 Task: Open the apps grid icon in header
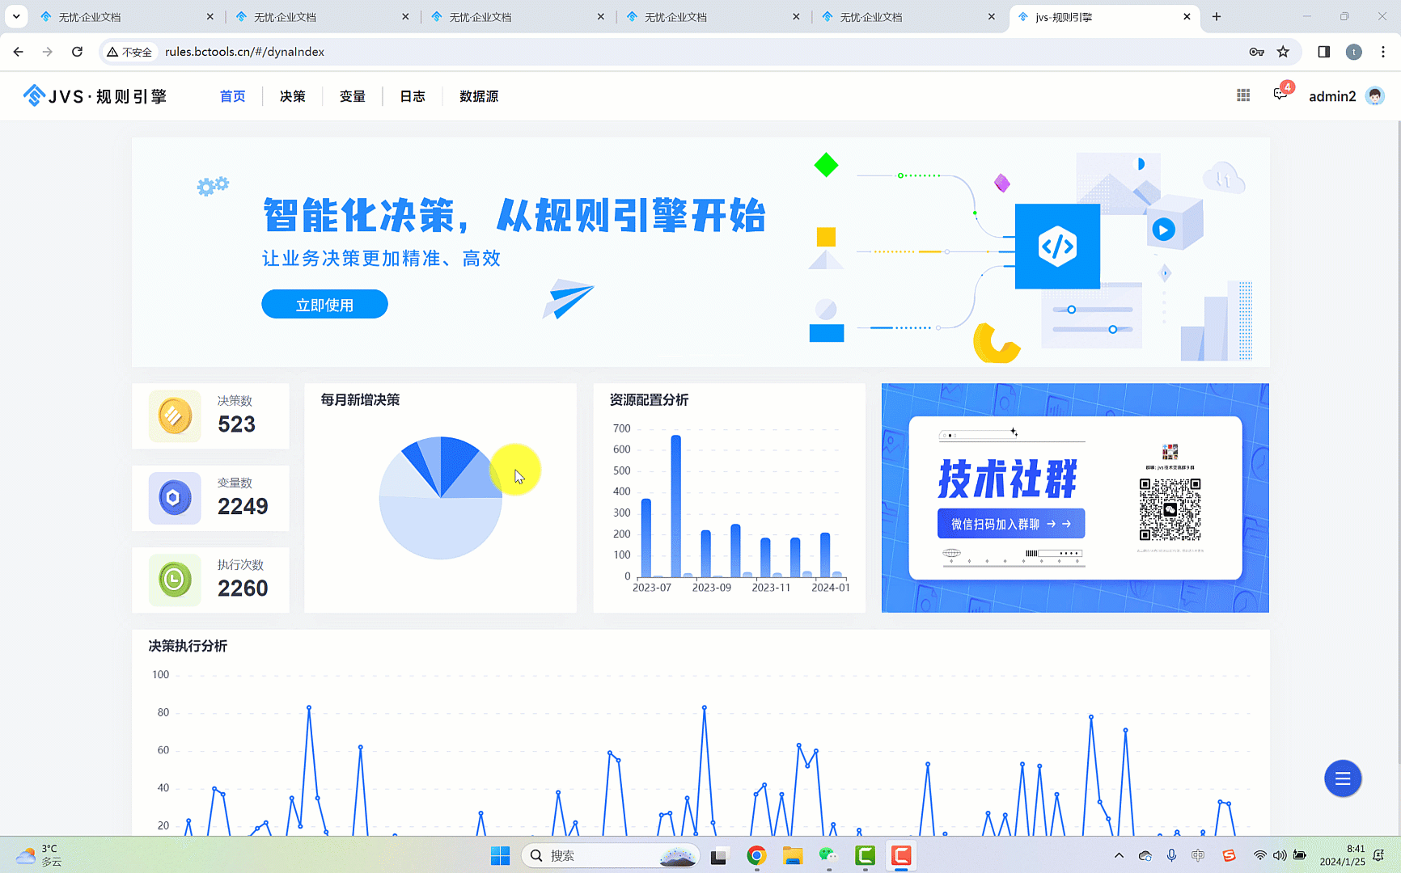(1243, 95)
